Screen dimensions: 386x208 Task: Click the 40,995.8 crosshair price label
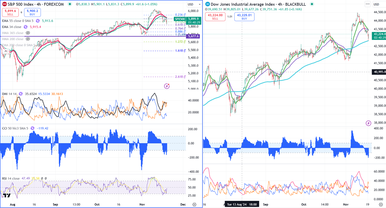coord(380,72)
